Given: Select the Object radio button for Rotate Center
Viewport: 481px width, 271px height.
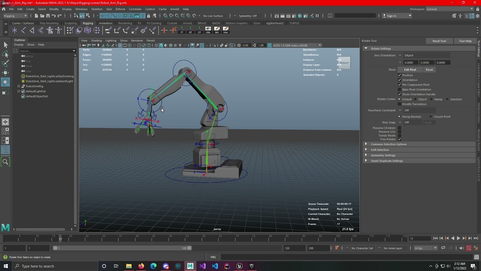Looking at the screenshot, I should click(x=415, y=99).
